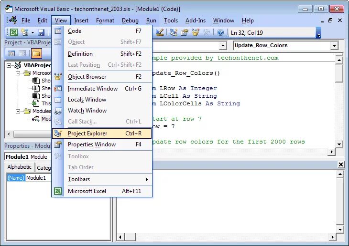Open the Edit menu
Viewport: 349px width, 246px height.
42,20
